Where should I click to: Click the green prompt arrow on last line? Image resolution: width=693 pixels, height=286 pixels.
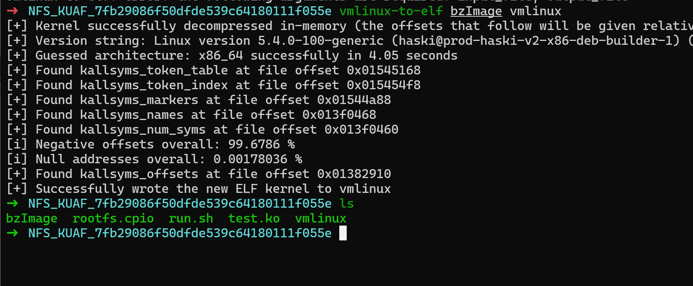(12, 233)
